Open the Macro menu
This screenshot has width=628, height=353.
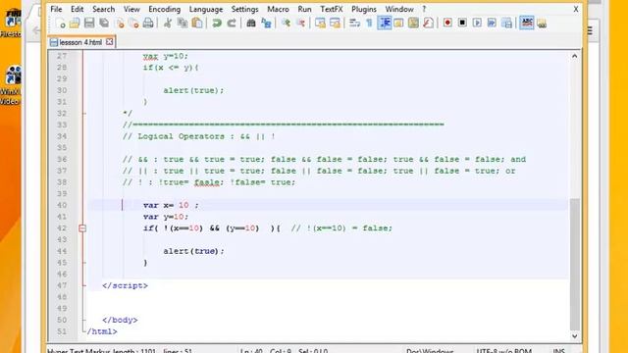point(278,9)
